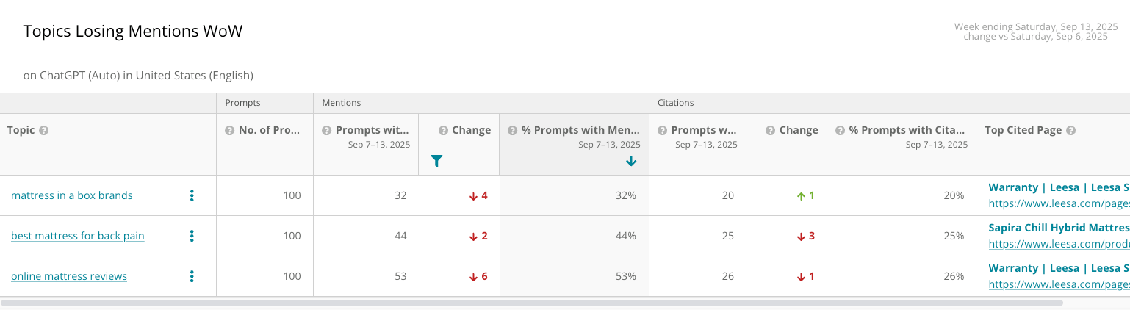Select the Mentions column group header
Image resolution: width=1130 pixels, height=310 pixels.
point(342,103)
